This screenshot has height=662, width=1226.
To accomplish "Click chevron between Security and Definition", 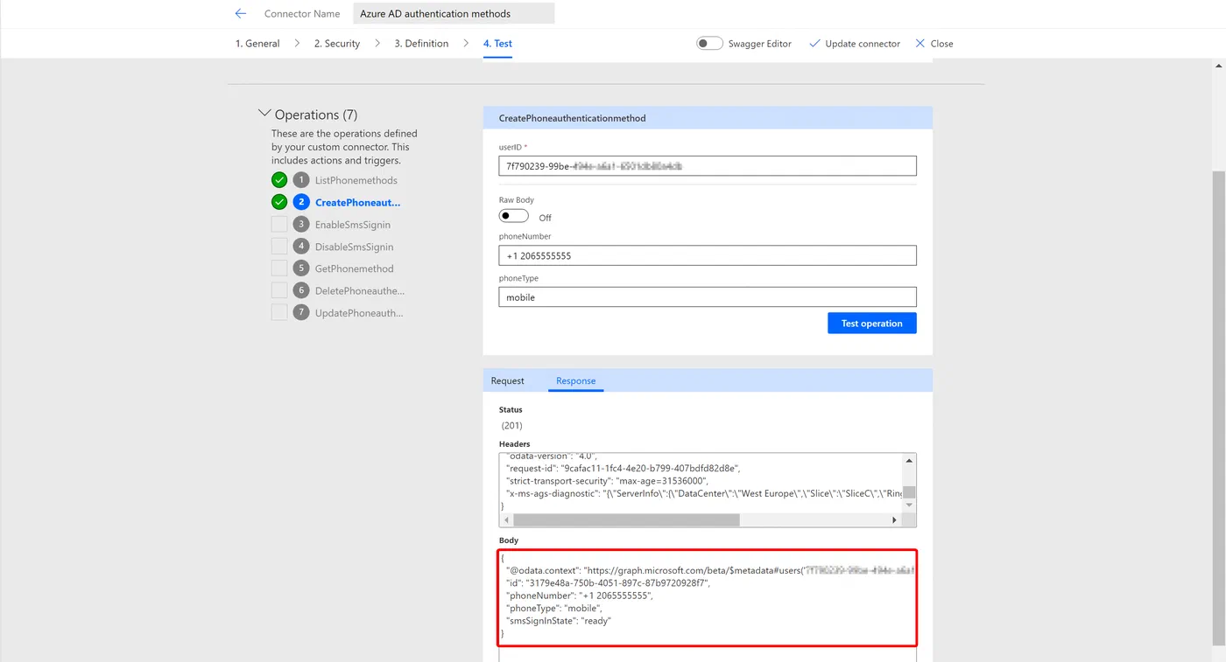I will (x=377, y=43).
